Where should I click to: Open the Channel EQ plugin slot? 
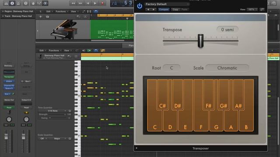(9, 85)
